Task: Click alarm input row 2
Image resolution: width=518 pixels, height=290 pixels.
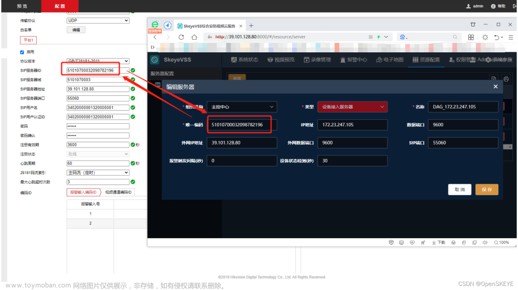Action: coord(107,223)
